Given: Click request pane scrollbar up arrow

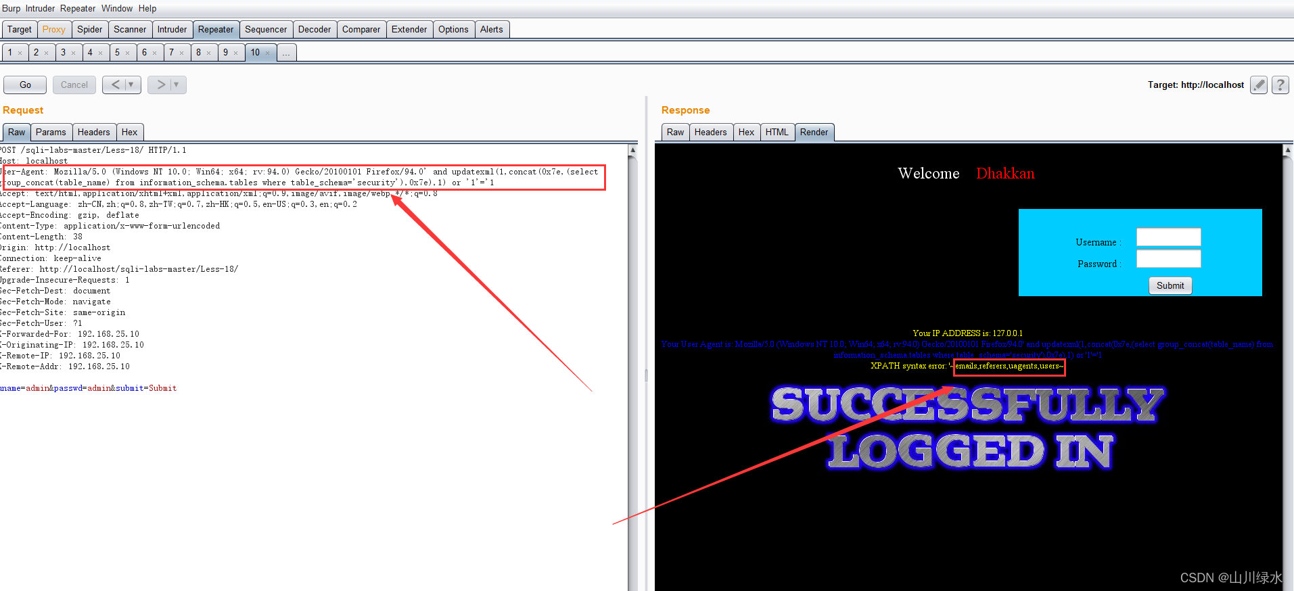Looking at the screenshot, I should tap(632, 150).
